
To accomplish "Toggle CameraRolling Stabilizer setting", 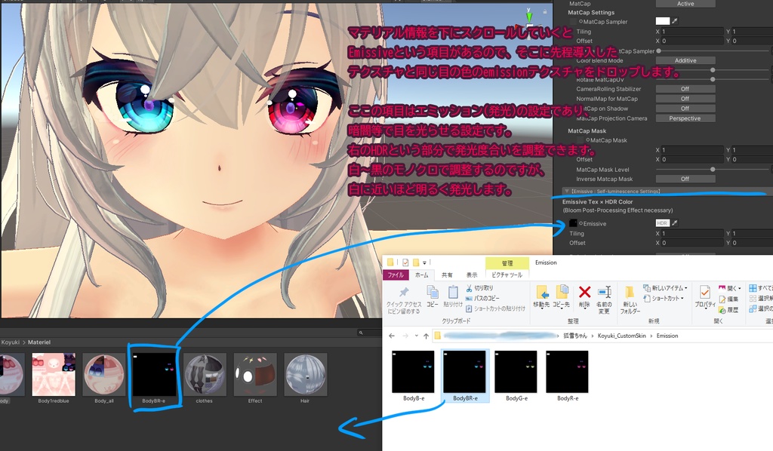I will (685, 88).
